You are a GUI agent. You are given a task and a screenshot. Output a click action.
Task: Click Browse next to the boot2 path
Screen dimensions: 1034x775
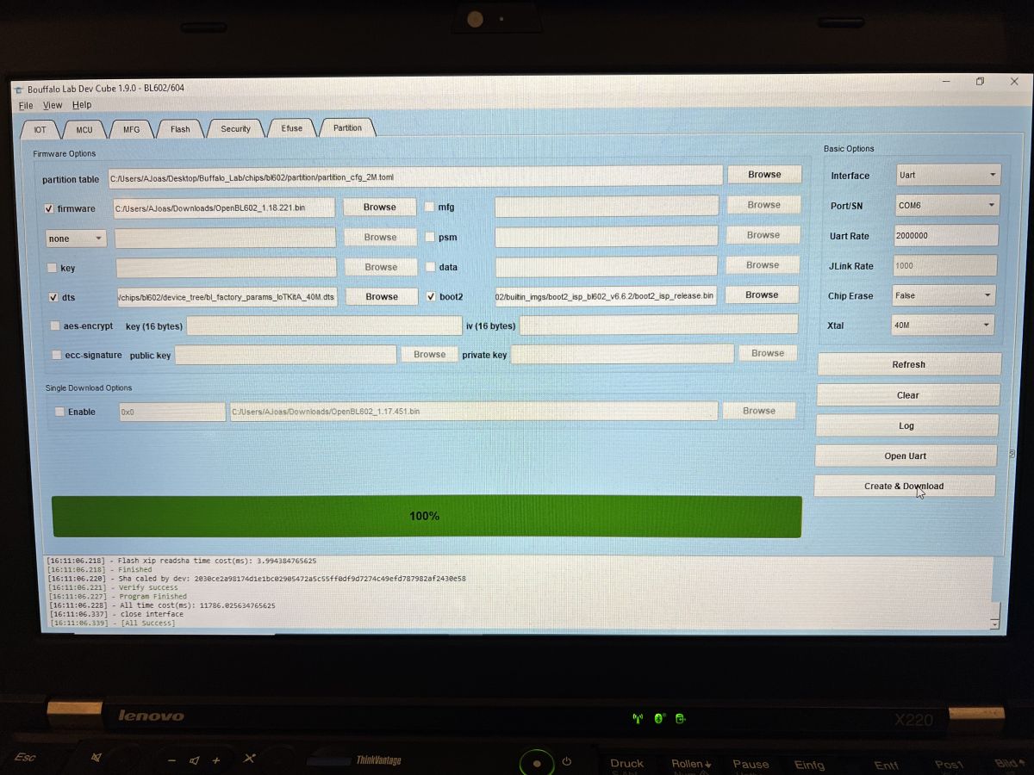point(762,294)
